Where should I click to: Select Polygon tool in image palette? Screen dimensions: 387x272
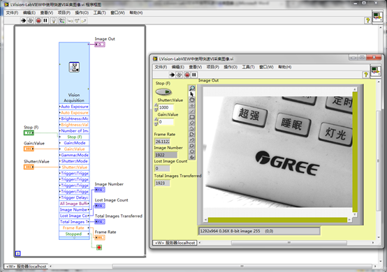[192, 135]
